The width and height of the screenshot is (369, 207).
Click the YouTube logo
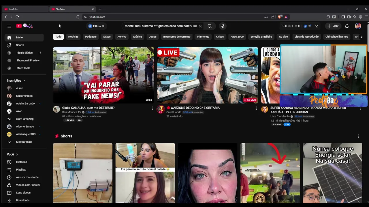pos(24,26)
